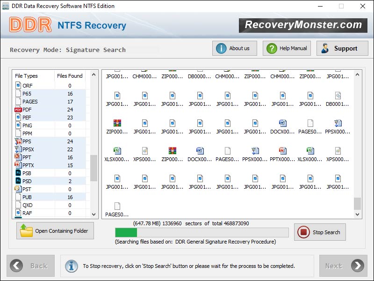Open the Help Manual
374x281 pixels.
point(286,48)
